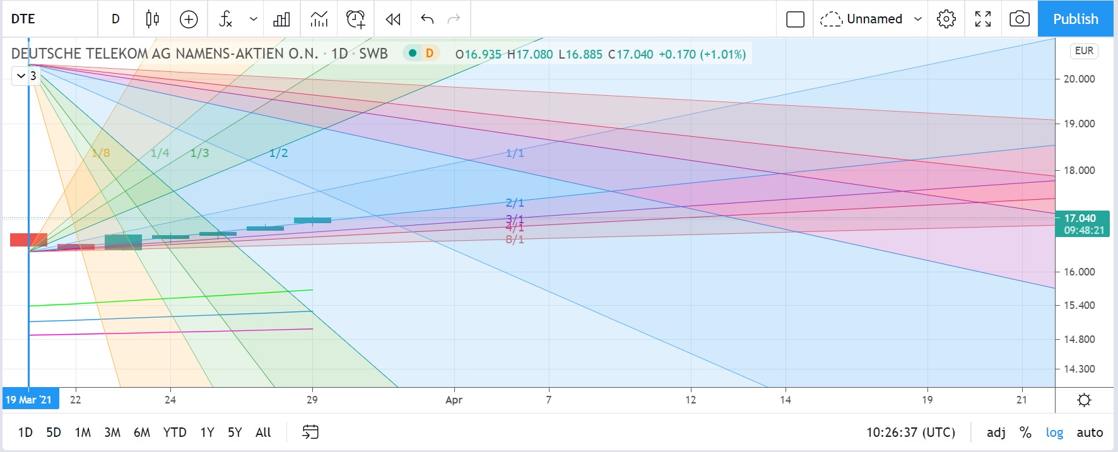Select the chart layout square icon
This screenshot has height=452, width=1118.
click(x=796, y=19)
